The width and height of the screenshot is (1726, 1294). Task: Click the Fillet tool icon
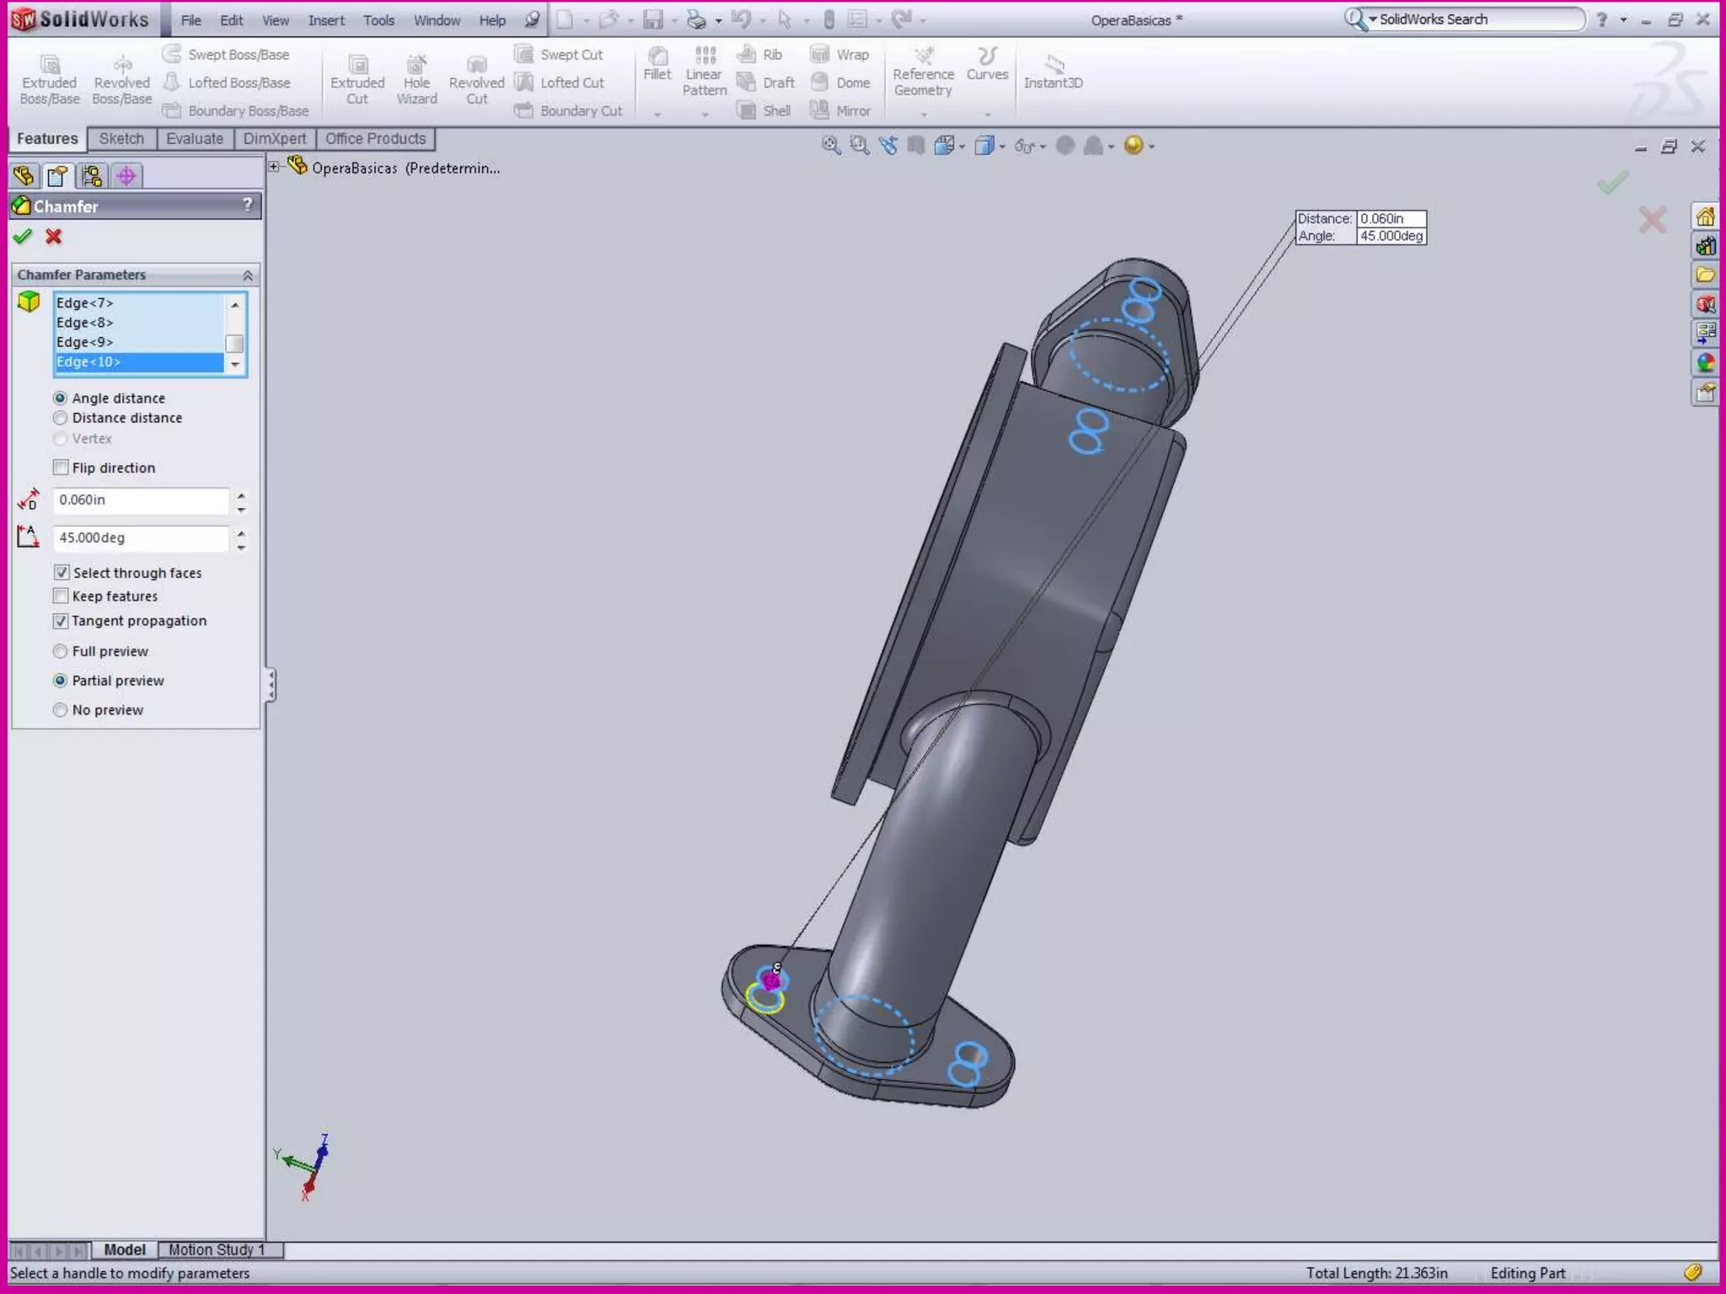click(657, 57)
